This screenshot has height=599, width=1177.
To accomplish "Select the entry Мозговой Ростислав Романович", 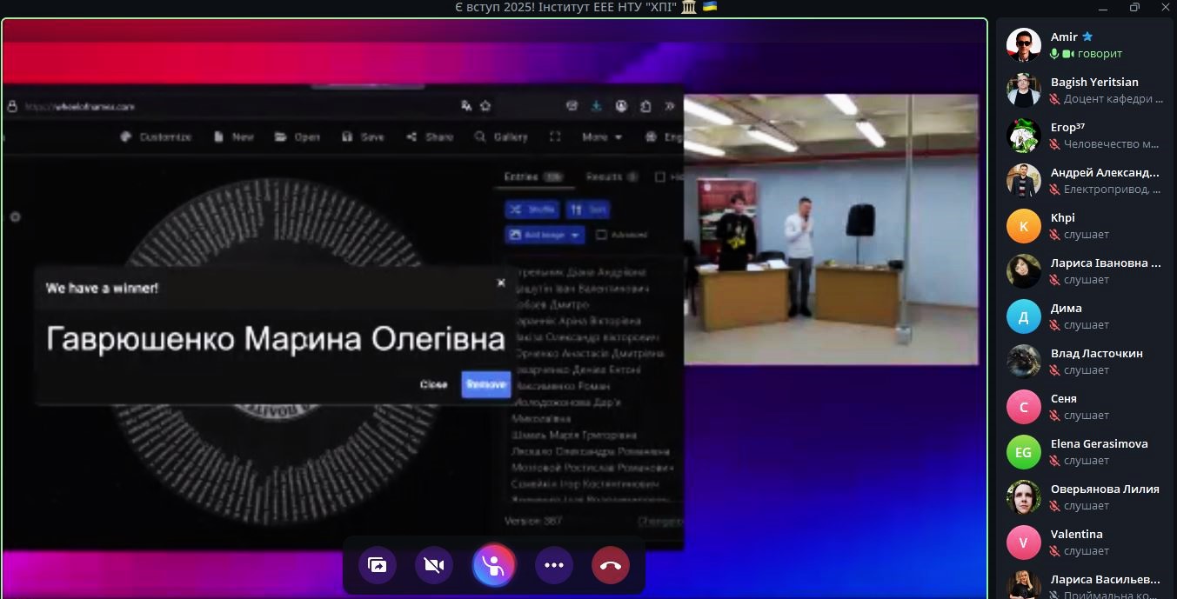I will pos(592,468).
